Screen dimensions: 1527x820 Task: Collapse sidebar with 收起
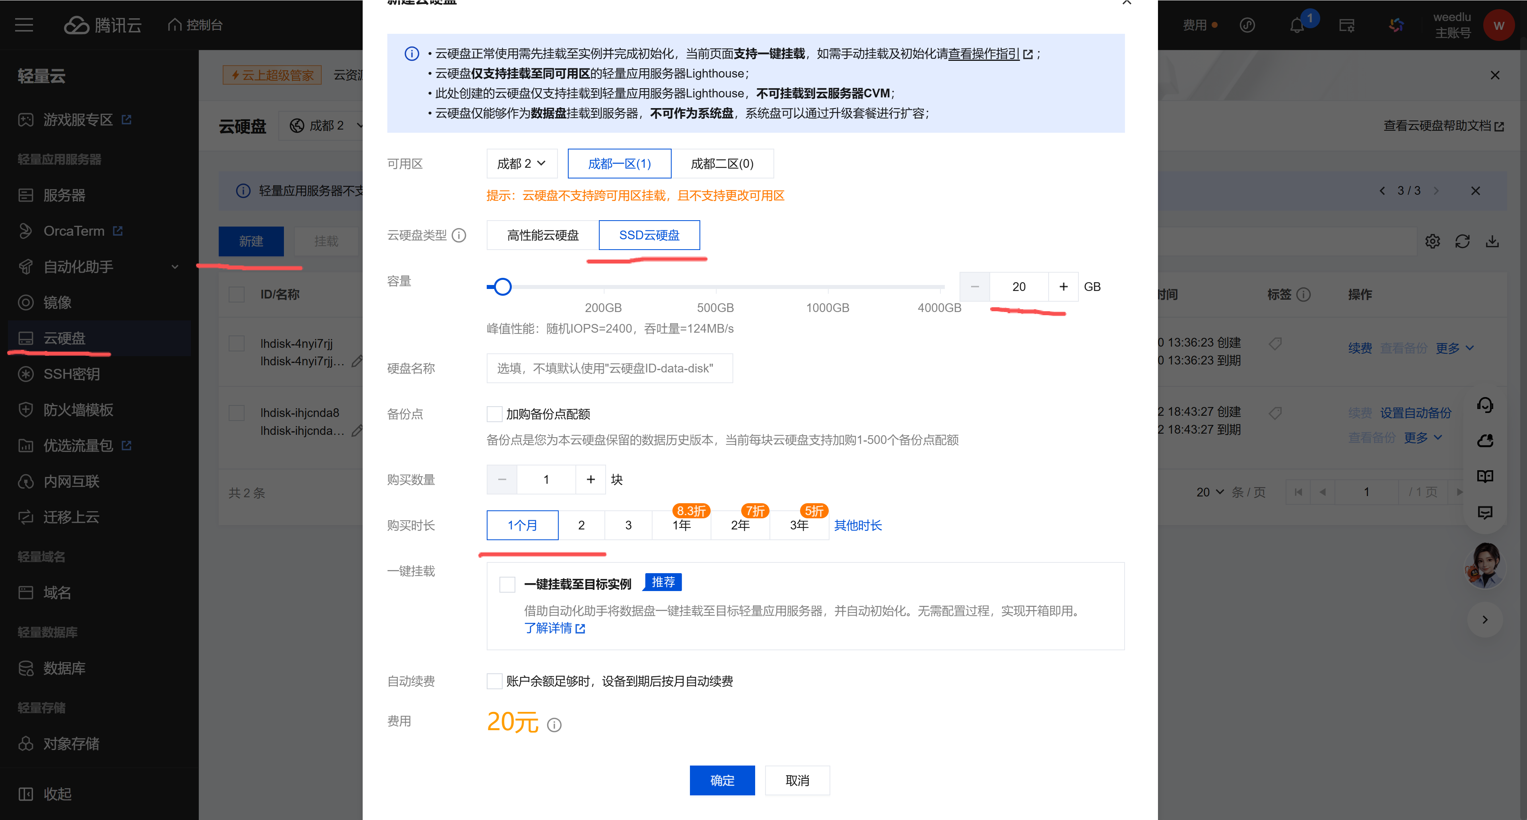coord(45,794)
